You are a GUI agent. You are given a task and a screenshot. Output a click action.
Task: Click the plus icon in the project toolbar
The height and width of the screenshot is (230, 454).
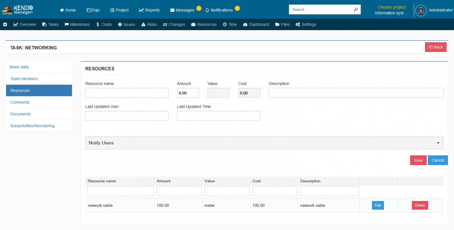click(5, 25)
